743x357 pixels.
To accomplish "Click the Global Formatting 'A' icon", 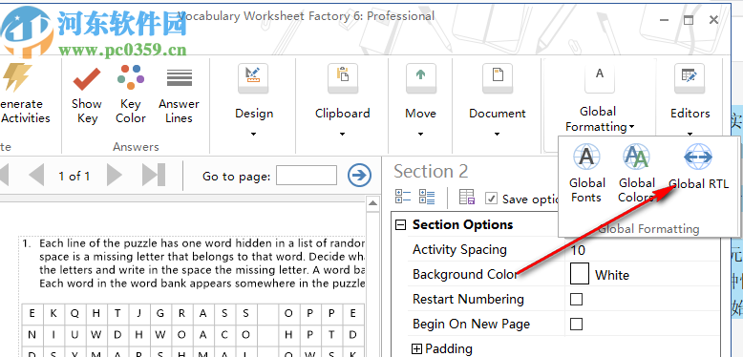I will point(600,77).
